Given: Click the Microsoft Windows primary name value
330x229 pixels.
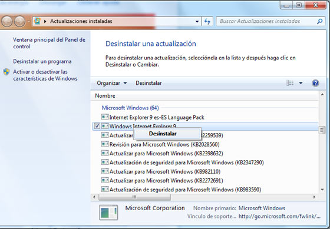Looking at the screenshot, I should click(x=262, y=208).
